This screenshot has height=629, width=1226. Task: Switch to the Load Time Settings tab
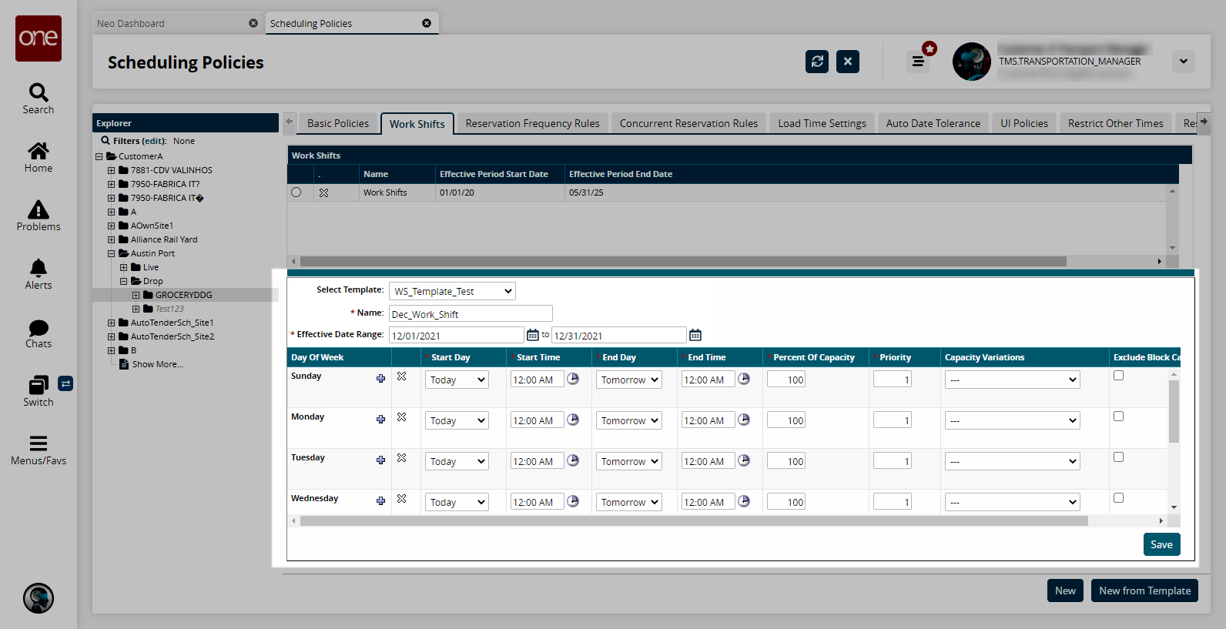(822, 123)
